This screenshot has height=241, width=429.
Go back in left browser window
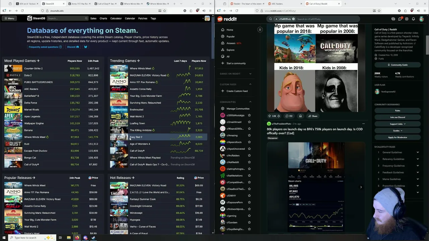[x=10, y=11]
